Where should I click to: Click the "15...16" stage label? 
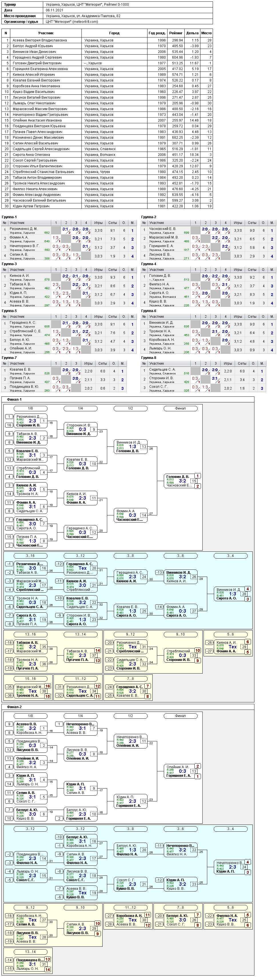click(30, 678)
